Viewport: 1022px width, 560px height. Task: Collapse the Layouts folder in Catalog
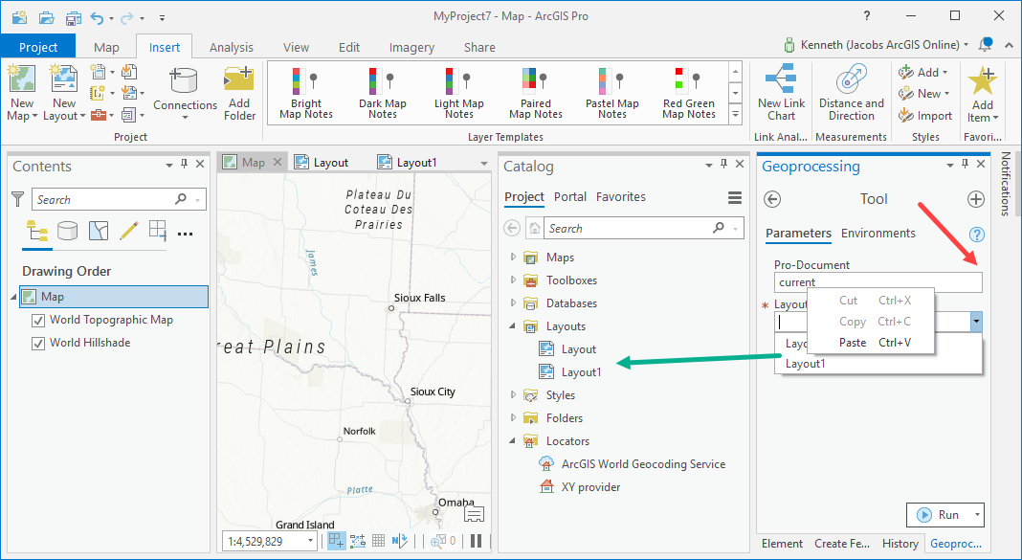point(514,325)
